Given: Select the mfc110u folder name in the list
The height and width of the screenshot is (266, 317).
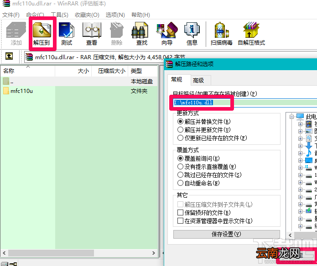Looking at the screenshot, I should pos(21,91).
